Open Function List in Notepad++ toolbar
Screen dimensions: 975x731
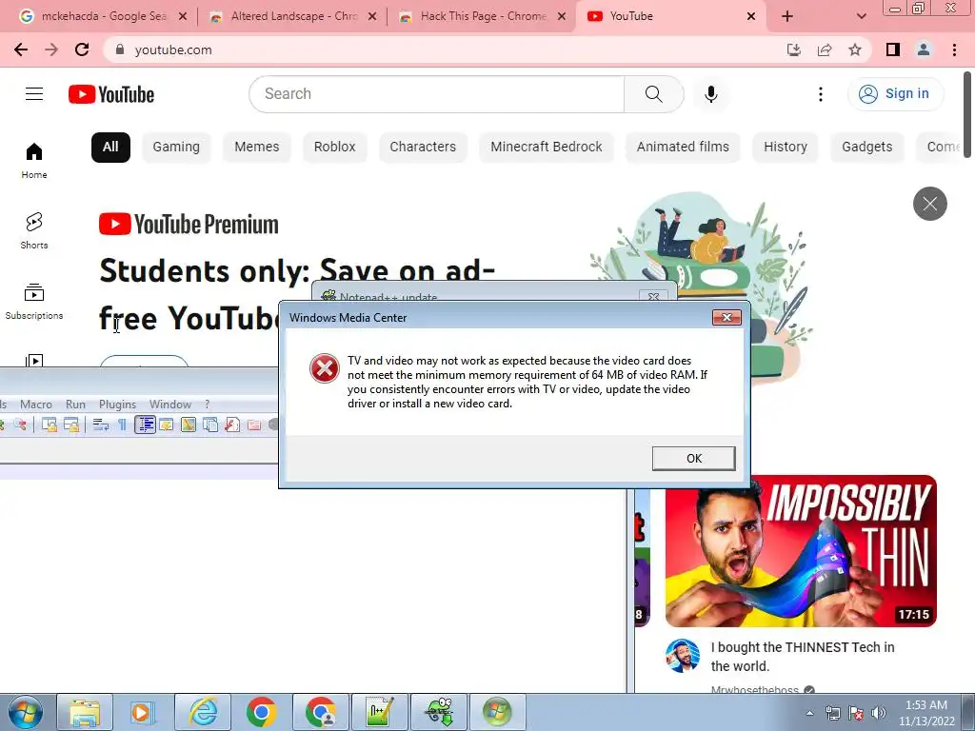click(x=232, y=425)
